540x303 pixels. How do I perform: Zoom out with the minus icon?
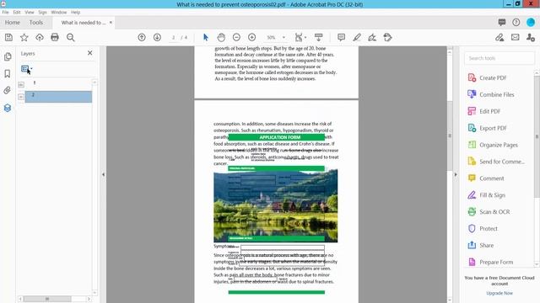click(236, 37)
